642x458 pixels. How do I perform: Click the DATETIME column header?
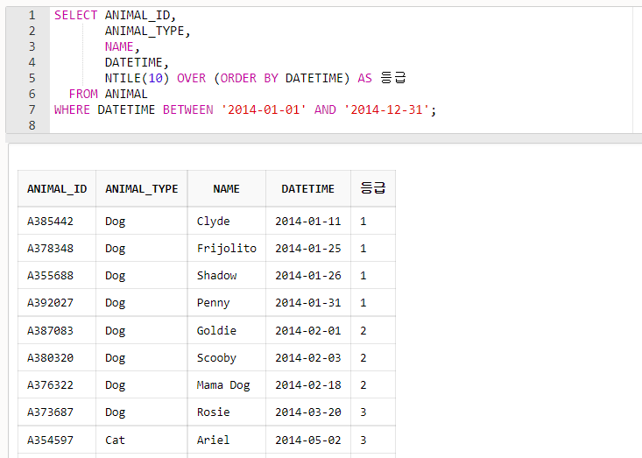pyautogui.click(x=308, y=188)
